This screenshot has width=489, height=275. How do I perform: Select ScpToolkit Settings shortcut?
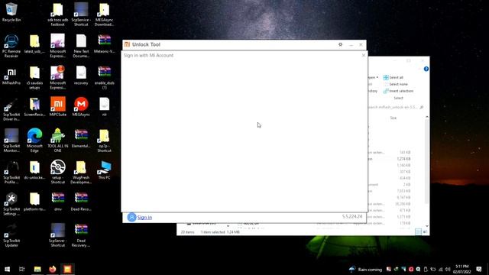coord(11,204)
